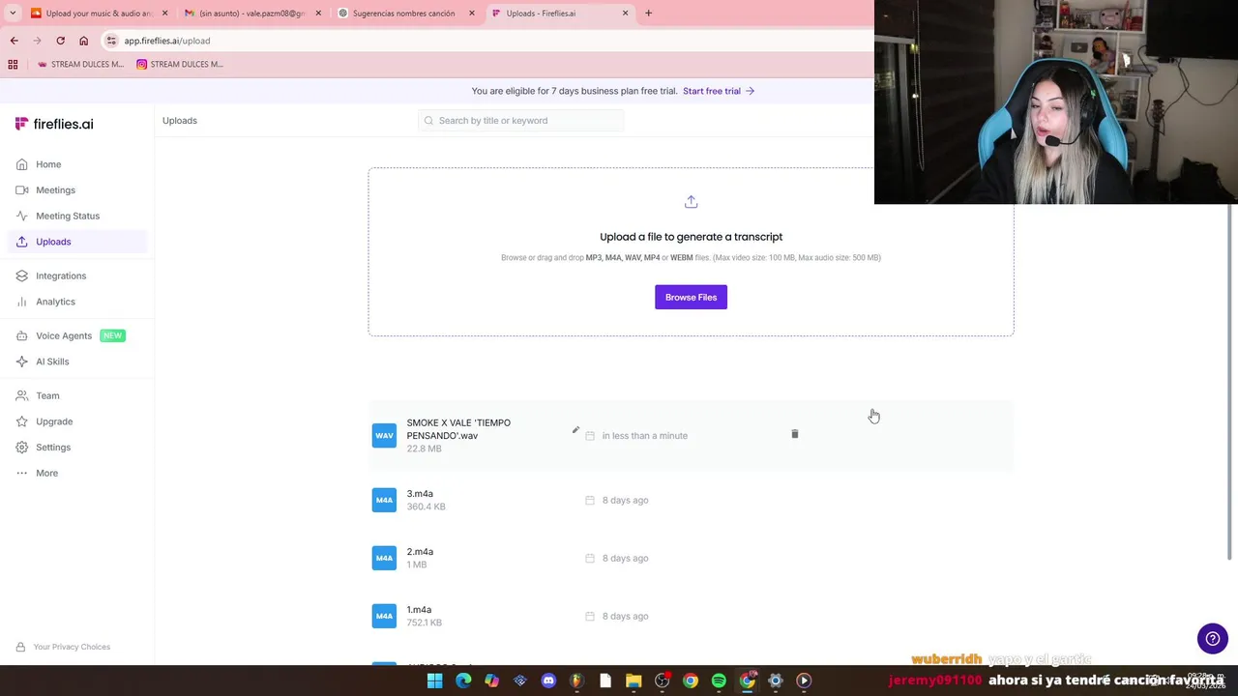Open Voice Agents section

click(77, 335)
